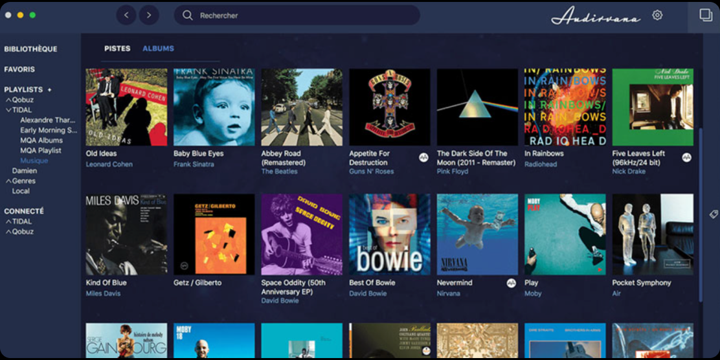Open Best Of Bowie album cover
Screen dimensions: 720x360
pos(389,234)
